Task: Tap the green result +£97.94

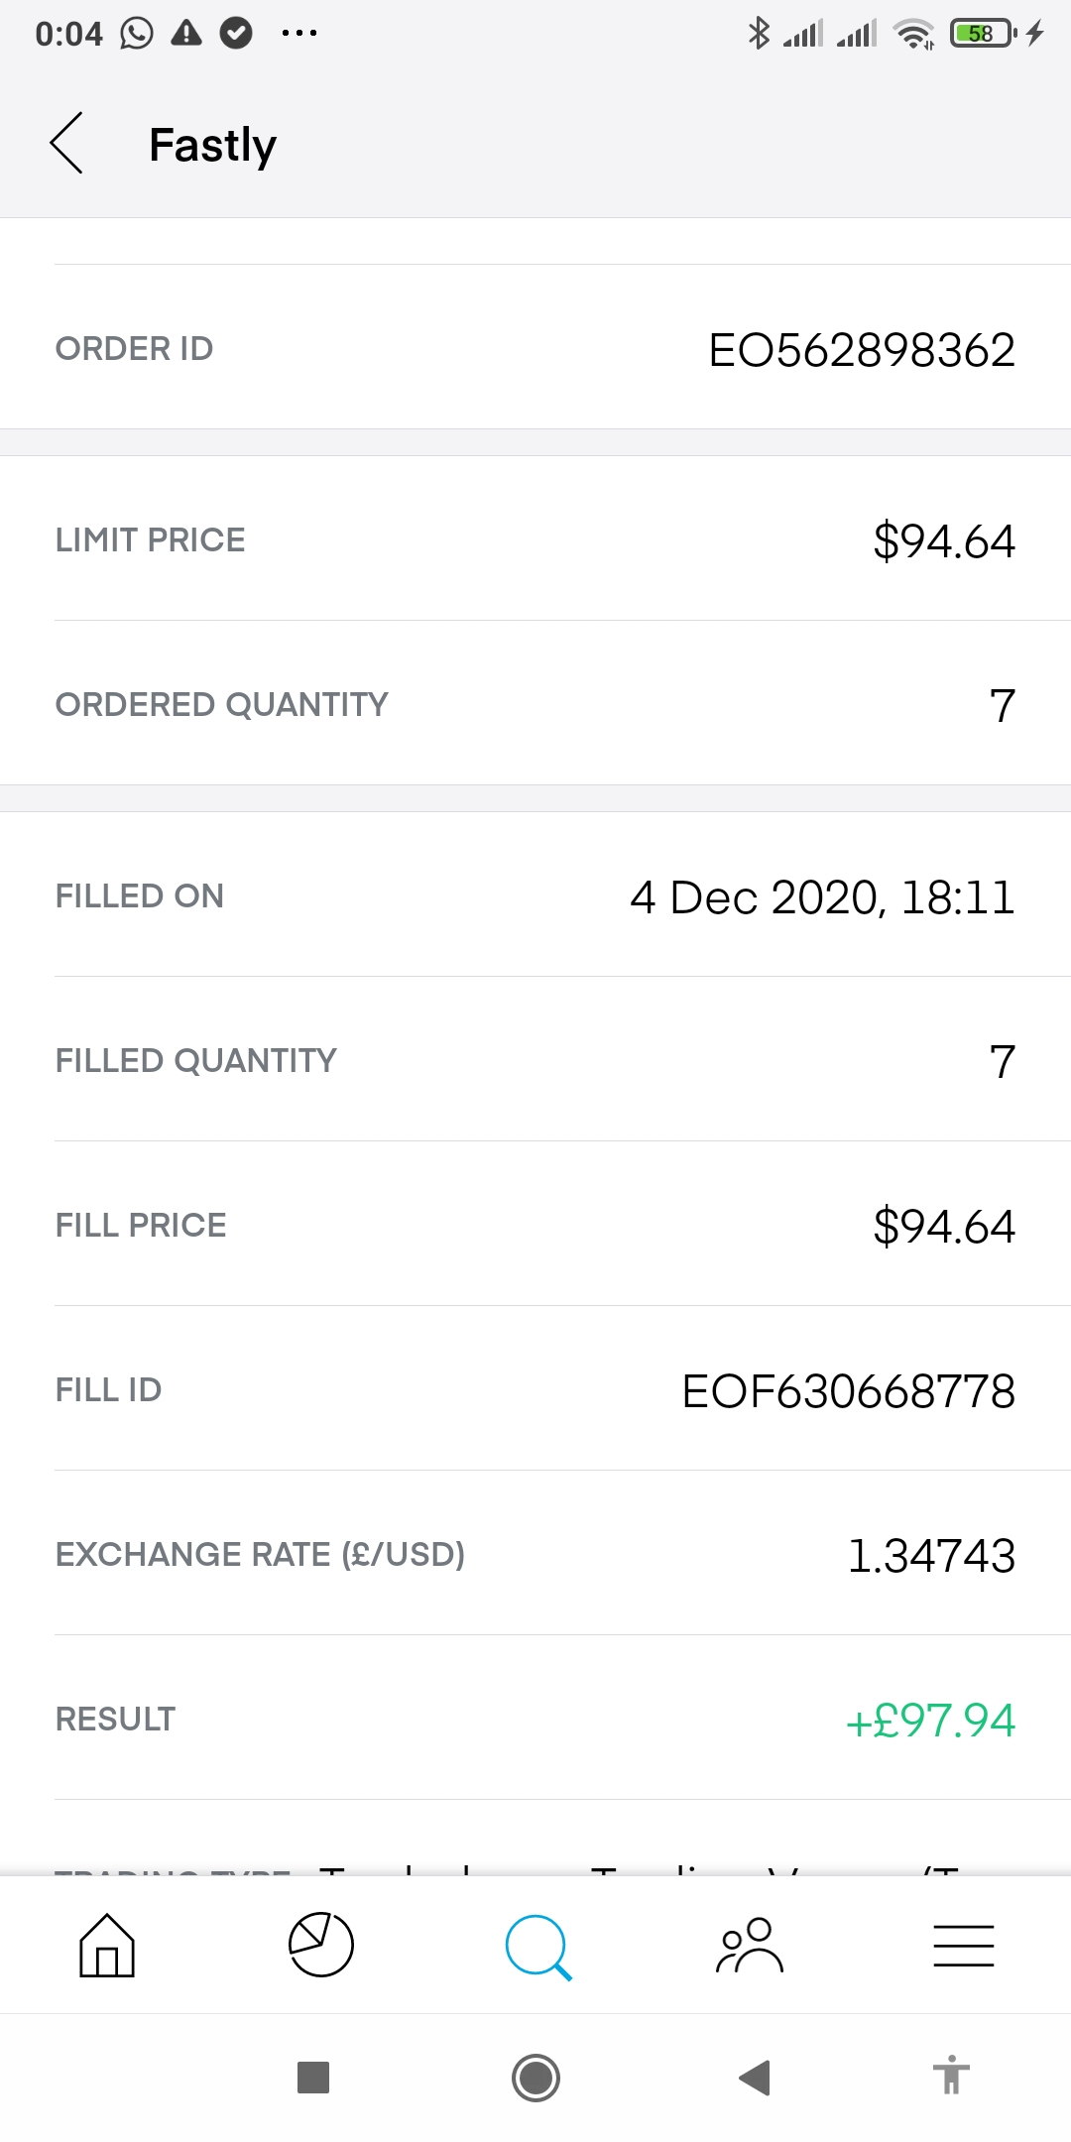Action: [x=930, y=1721]
